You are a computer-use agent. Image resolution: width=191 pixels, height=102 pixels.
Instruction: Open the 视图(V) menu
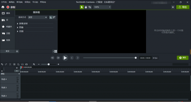coord(28,2)
